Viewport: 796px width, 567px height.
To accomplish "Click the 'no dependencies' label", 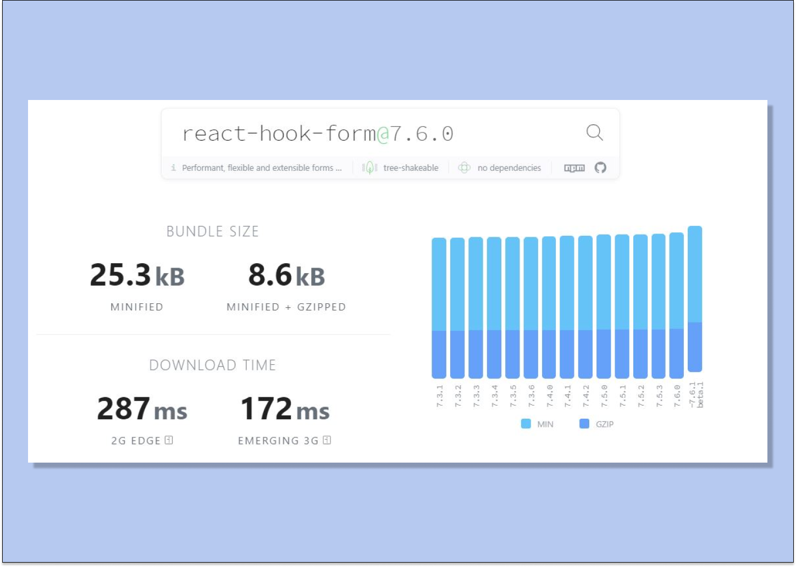I will 509,168.
